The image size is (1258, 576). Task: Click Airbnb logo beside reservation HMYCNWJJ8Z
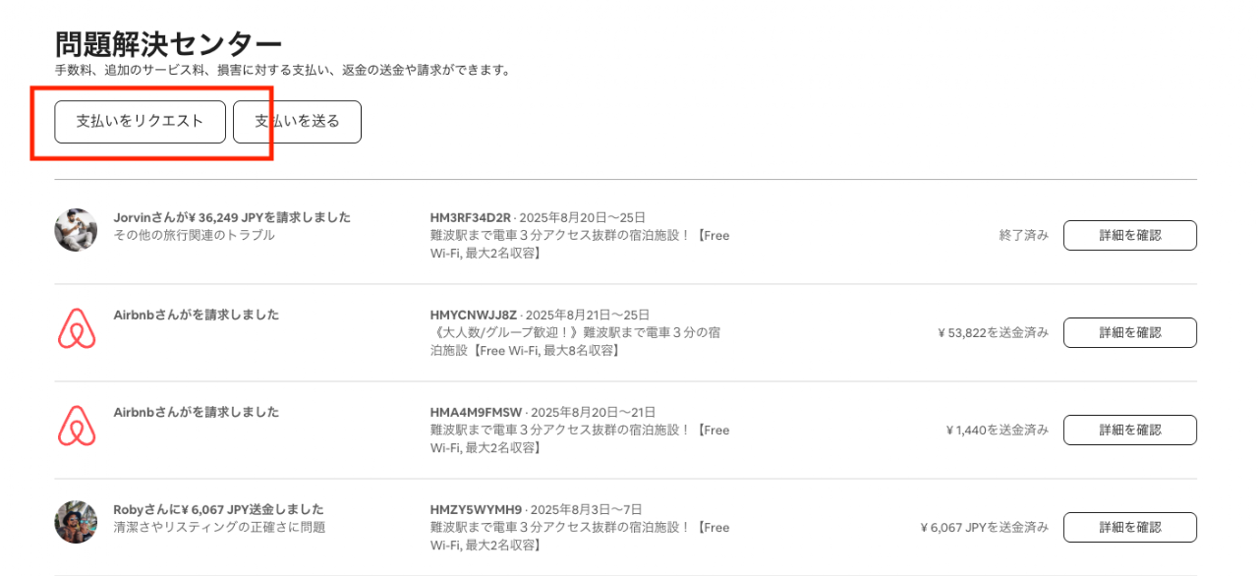coord(76,328)
